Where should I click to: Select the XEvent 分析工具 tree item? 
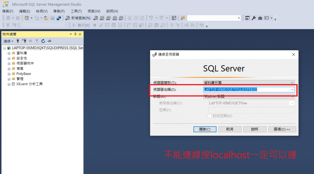(x=29, y=84)
